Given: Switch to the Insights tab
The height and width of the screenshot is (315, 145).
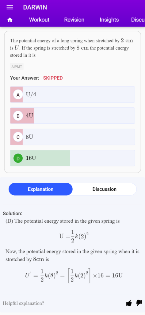Looking at the screenshot, I should click(109, 20).
